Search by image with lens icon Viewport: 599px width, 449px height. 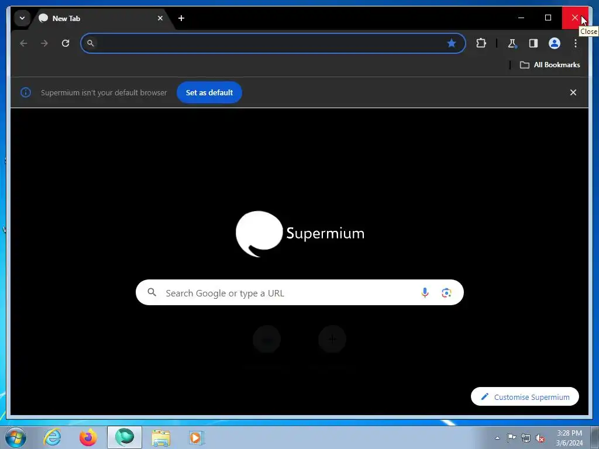(x=446, y=293)
